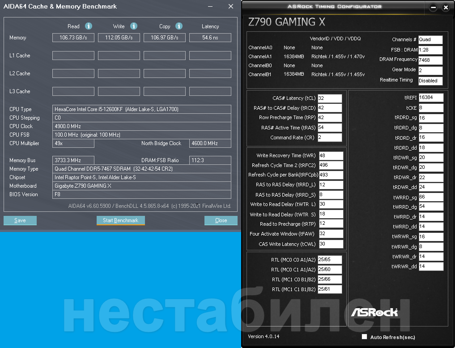Click the empty L2 Cache Write field
This screenshot has width=455, height=348.
[119, 73]
